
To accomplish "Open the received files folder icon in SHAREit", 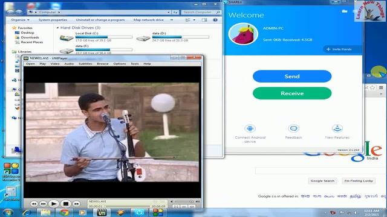I will point(345,11).
